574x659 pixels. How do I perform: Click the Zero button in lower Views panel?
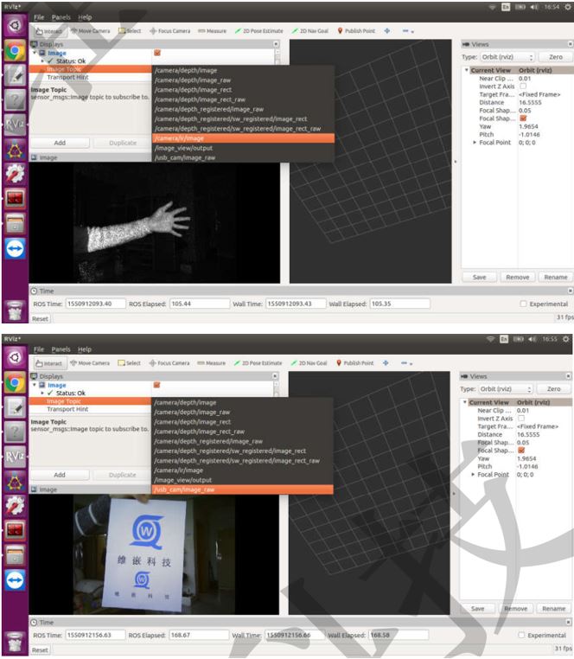click(553, 389)
